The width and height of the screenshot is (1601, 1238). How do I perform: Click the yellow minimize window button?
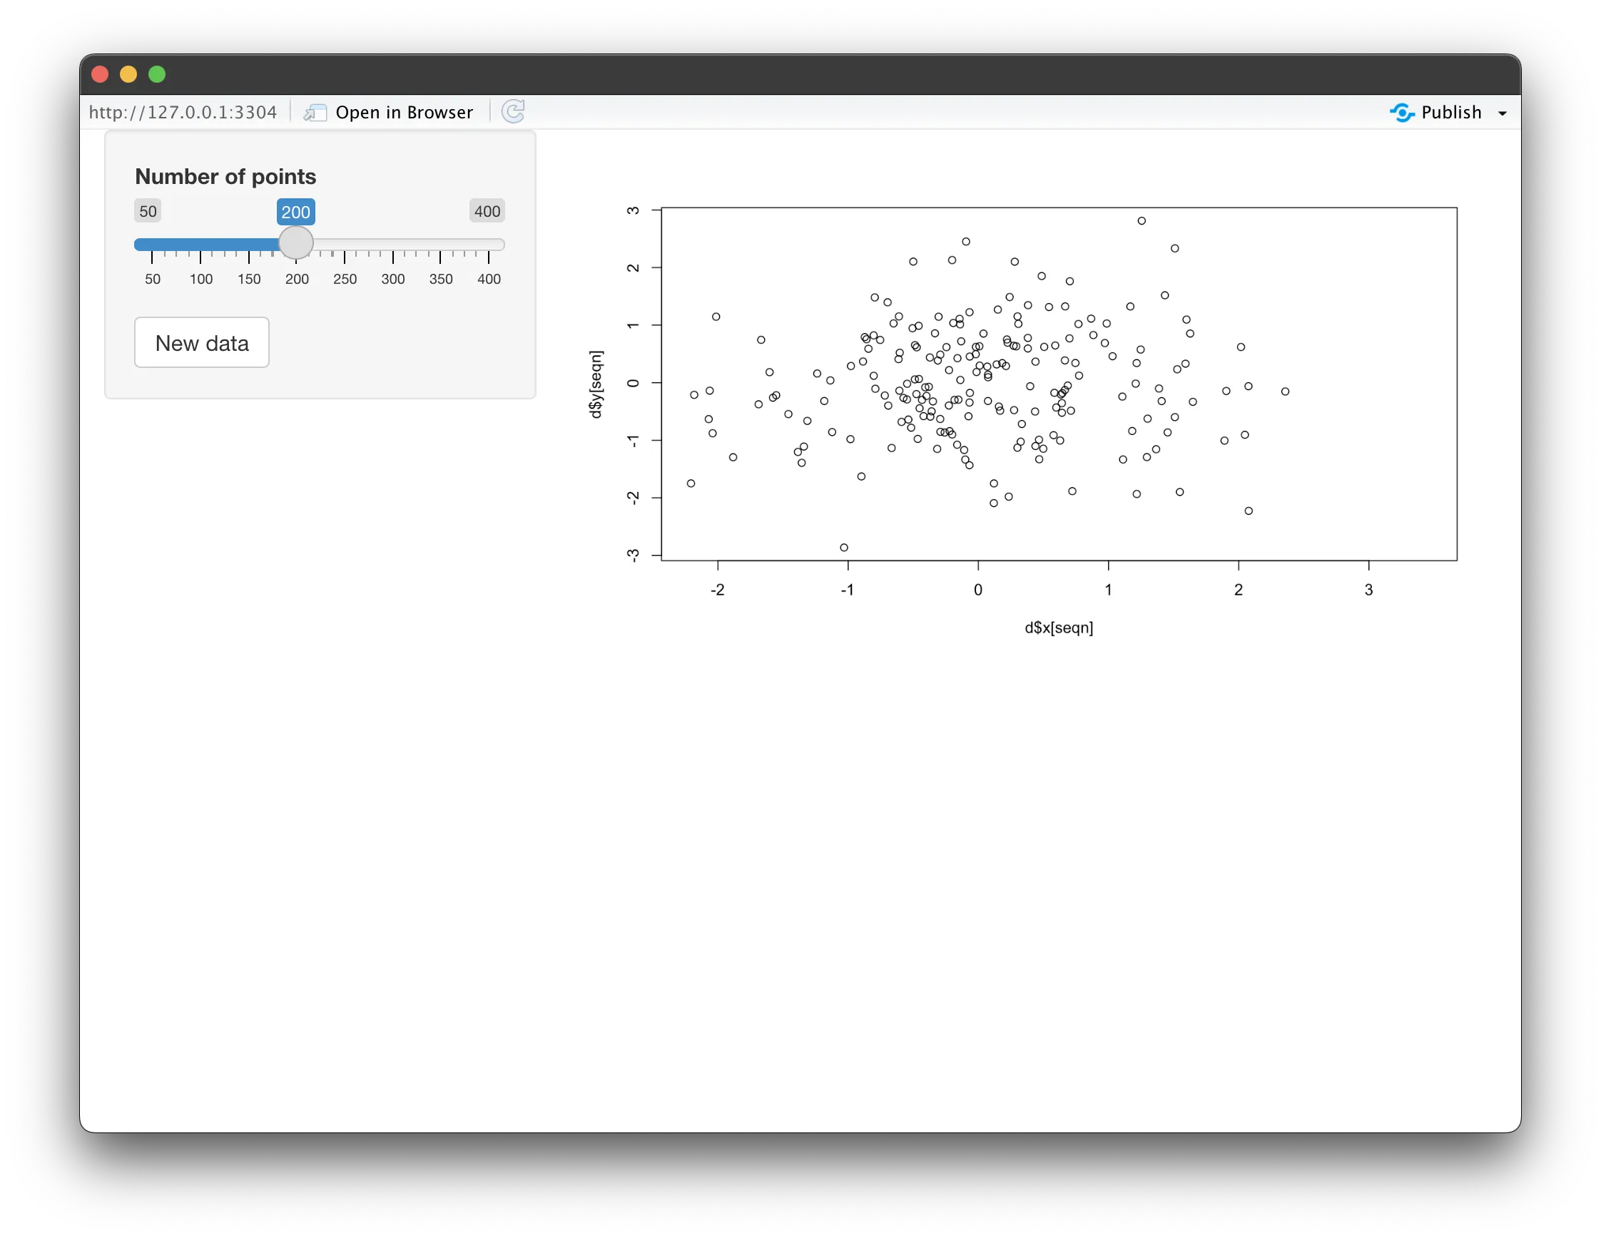128,74
